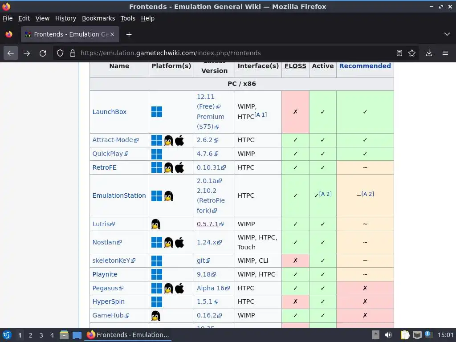
Task: Click the Apple icon in RetroFE row
Action: click(x=179, y=167)
